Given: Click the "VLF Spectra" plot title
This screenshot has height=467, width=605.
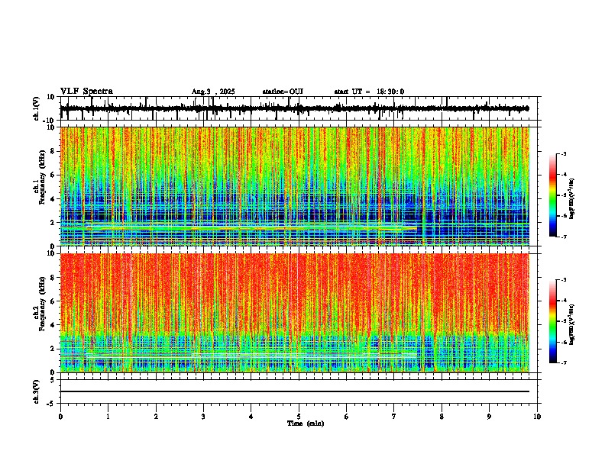Looking at the screenshot, I should 86,92.
